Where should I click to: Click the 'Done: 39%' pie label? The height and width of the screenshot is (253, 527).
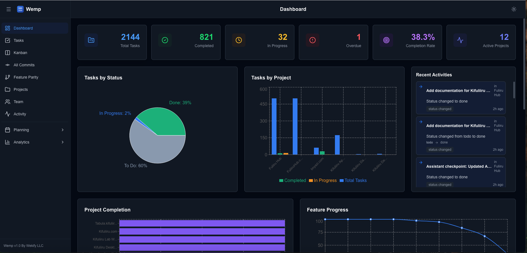[x=180, y=103]
